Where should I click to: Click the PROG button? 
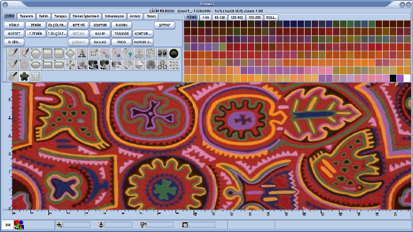[122, 42]
